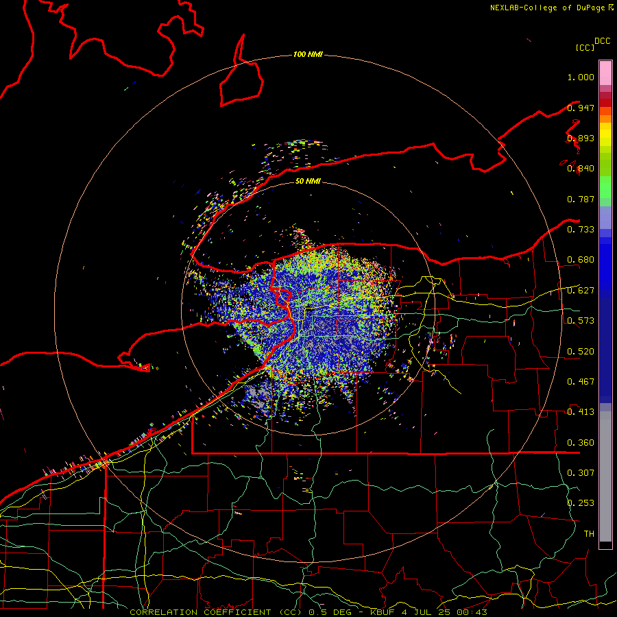The width and height of the screenshot is (617, 617).
Task: Click the 0.787 legend value
Action: (581, 199)
